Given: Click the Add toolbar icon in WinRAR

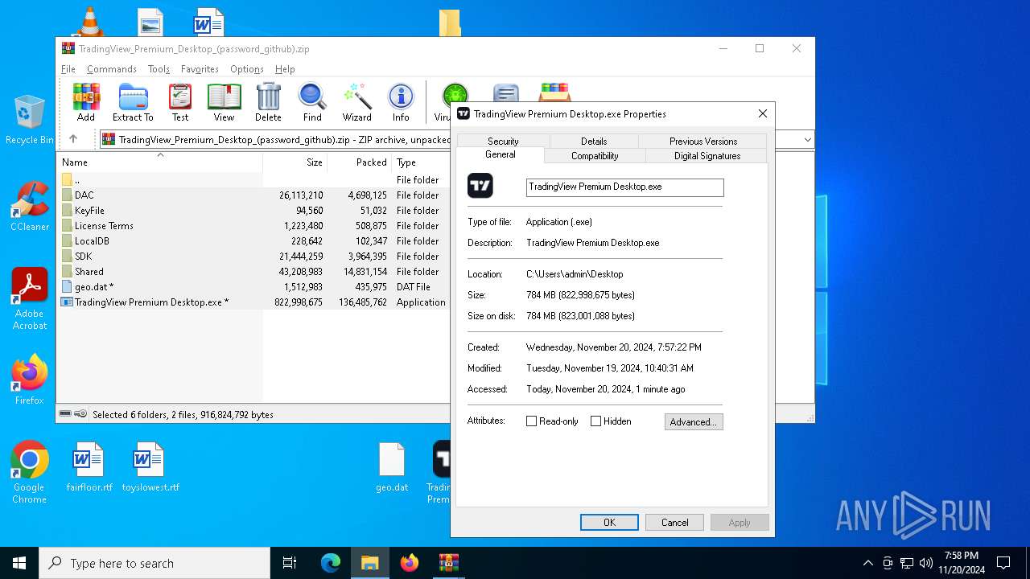Looking at the screenshot, I should (x=86, y=102).
